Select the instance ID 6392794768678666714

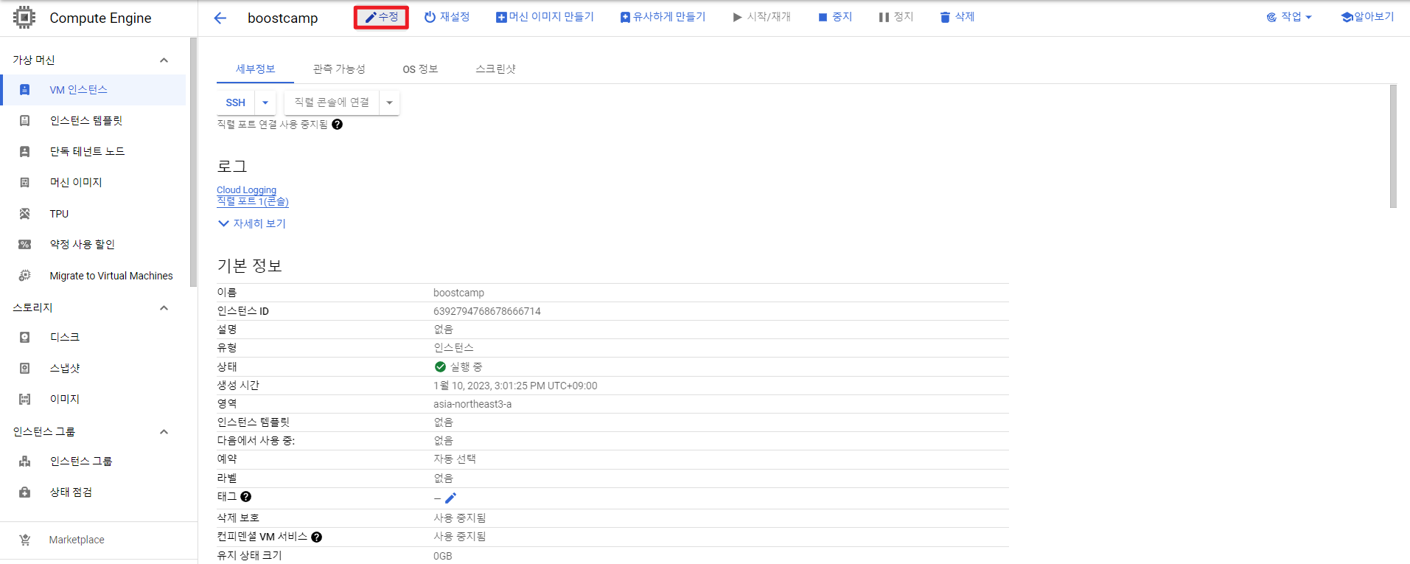(x=487, y=312)
